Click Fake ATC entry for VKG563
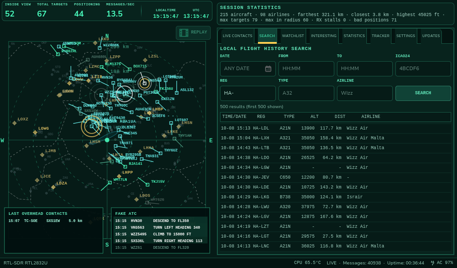The height and width of the screenshot is (268, 457). [160, 228]
